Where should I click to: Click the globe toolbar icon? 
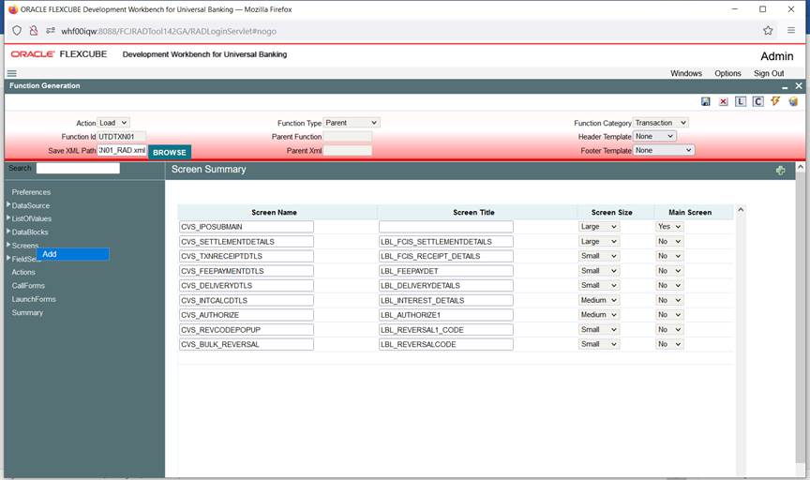click(793, 101)
